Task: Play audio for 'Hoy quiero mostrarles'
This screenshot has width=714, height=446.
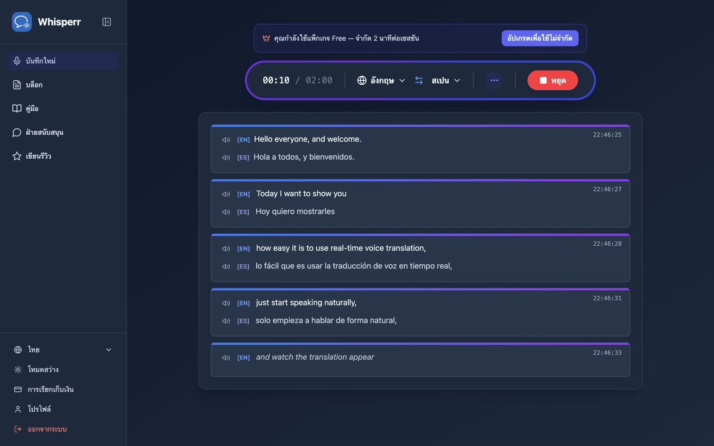Action: pos(226,212)
